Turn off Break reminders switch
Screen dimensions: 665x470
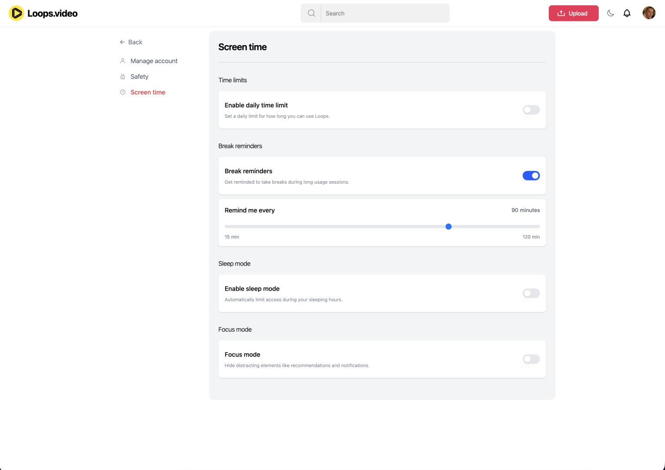pyautogui.click(x=531, y=176)
